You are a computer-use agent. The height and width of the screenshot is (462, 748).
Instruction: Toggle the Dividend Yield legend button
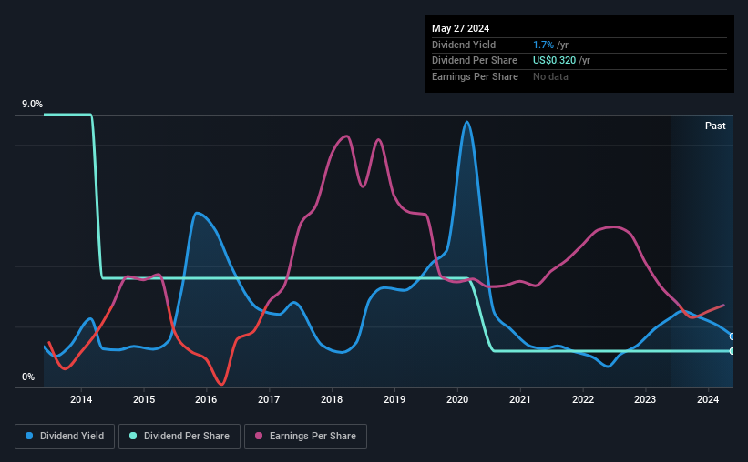65,437
